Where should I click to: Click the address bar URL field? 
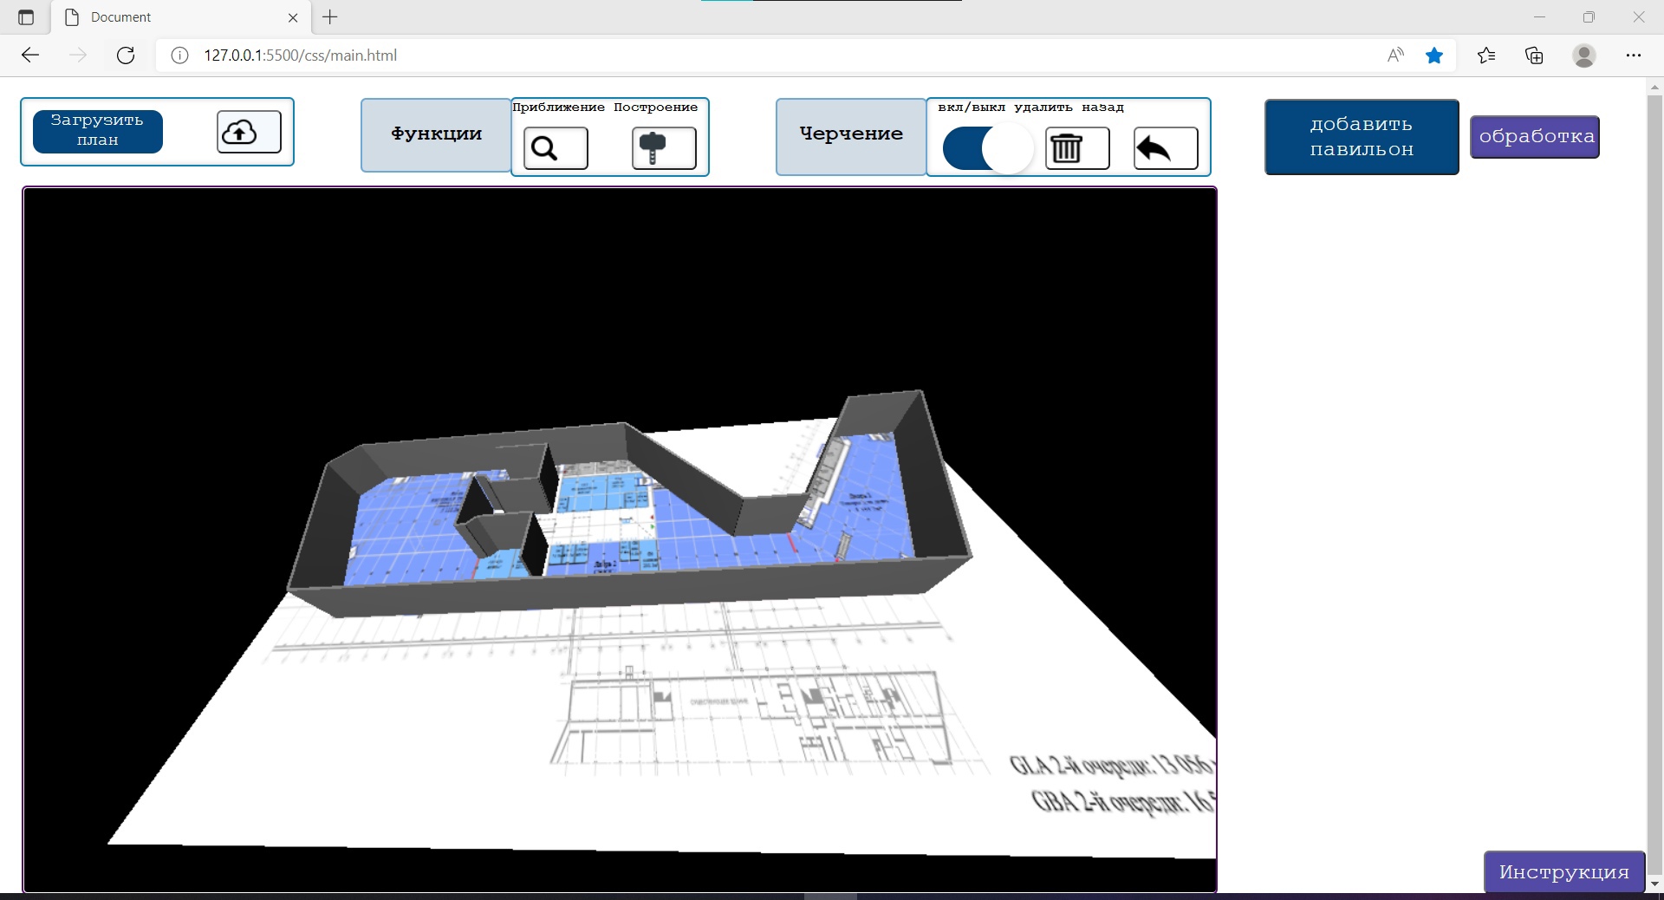693,55
